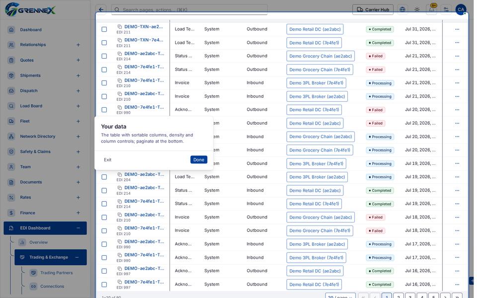This screenshot has width=477, height=298.
Task: Expand the Shipments menu plus
Action: (78, 75)
